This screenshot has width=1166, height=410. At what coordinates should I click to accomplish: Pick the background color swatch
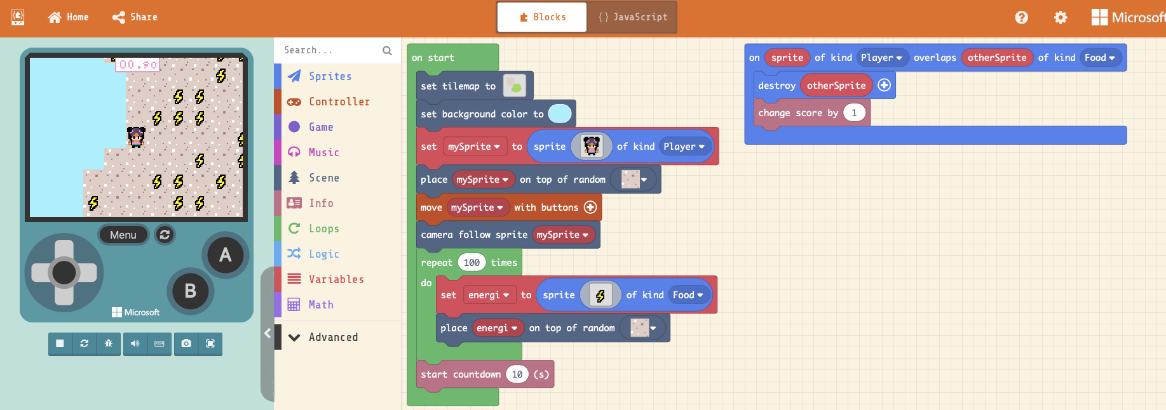point(559,114)
